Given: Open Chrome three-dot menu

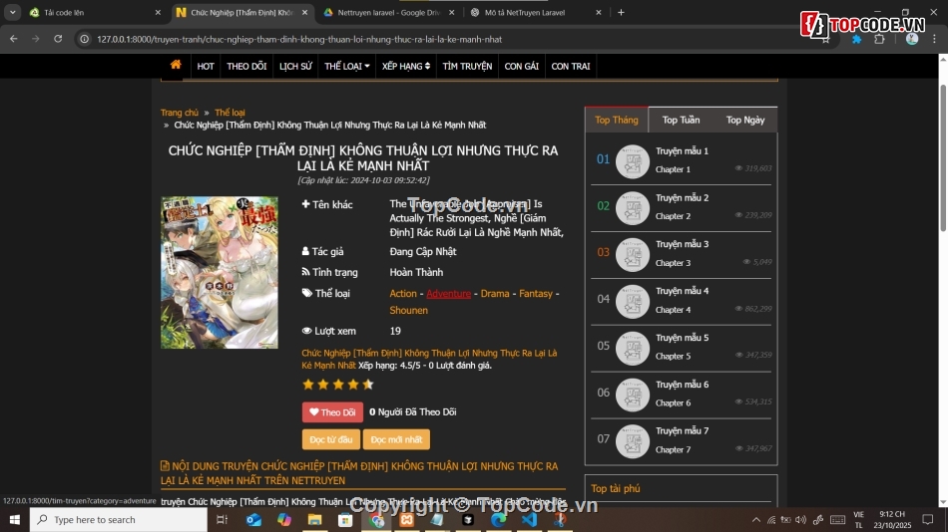Looking at the screenshot, I should pos(934,39).
